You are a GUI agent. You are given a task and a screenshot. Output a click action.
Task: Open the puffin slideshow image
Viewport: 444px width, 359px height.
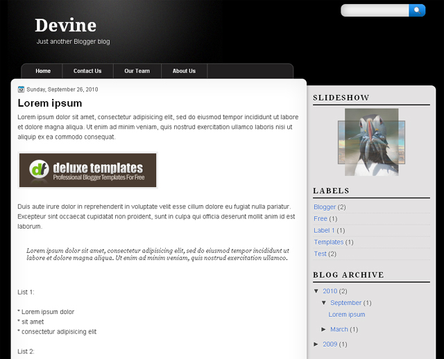pyautogui.click(x=372, y=142)
